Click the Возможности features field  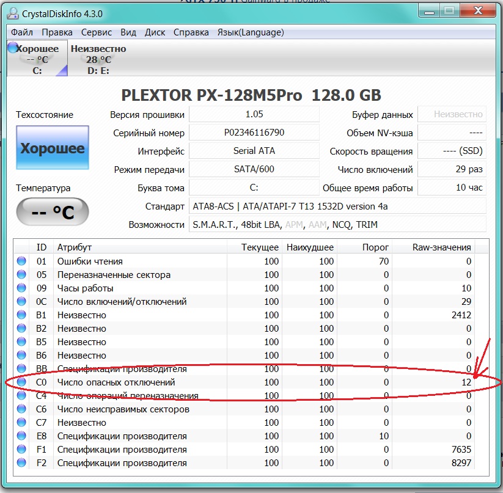point(337,224)
